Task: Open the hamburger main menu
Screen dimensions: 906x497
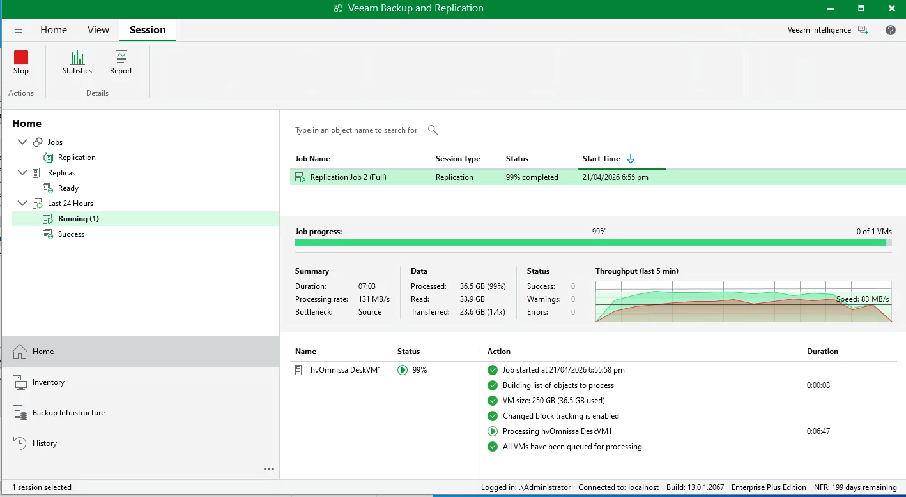Action: pyautogui.click(x=19, y=30)
